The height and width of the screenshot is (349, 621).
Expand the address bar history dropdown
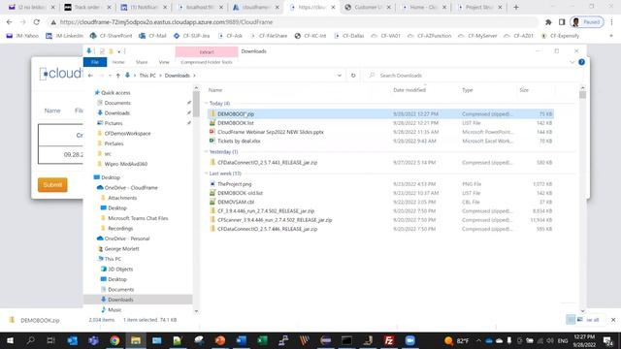pyautogui.click(x=339, y=76)
